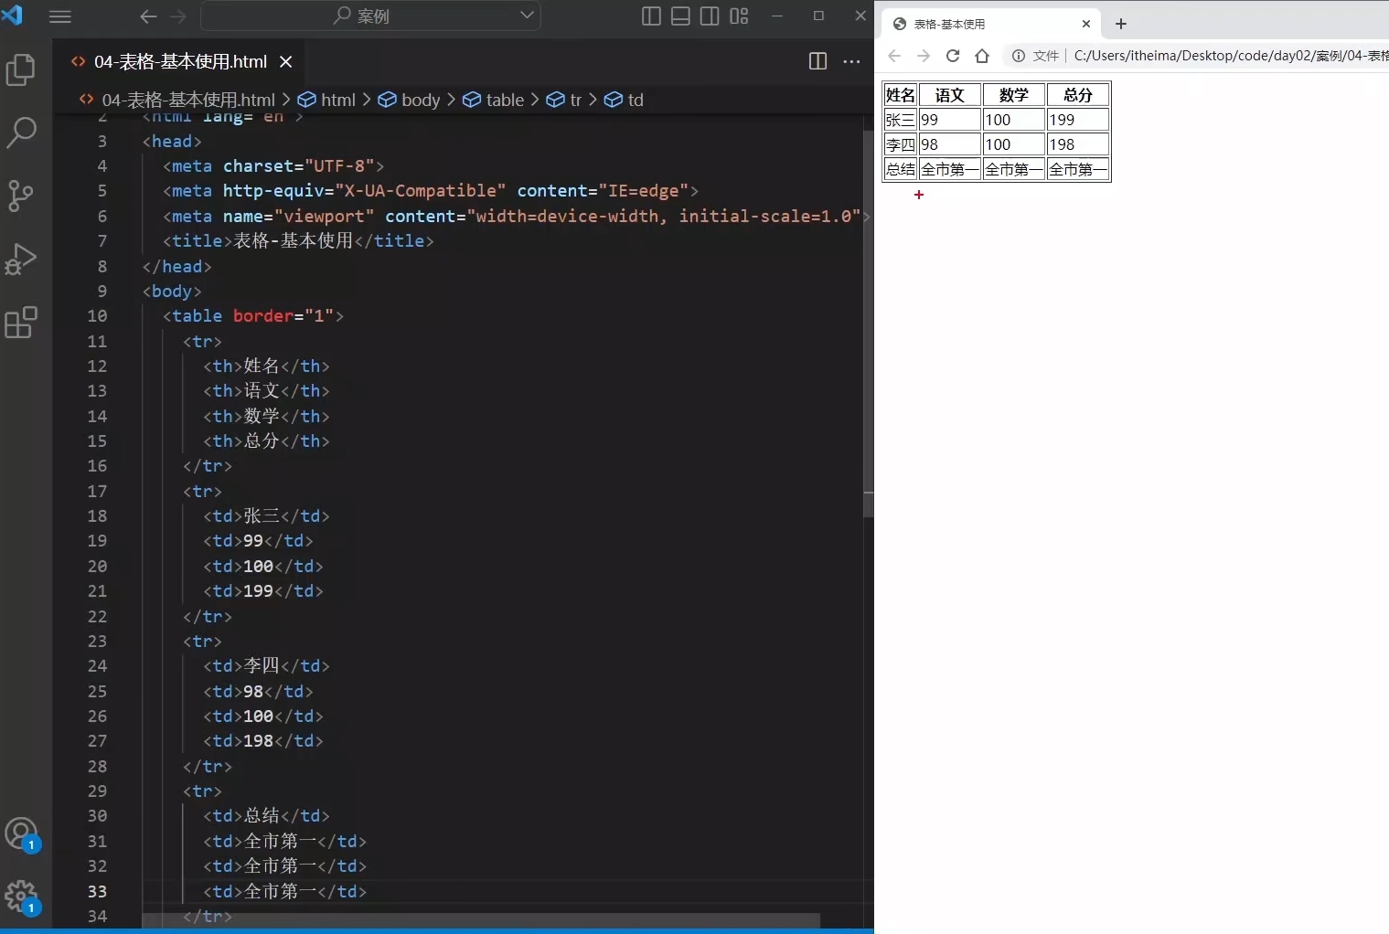This screenshot has width=1389, height=934.
Task: Click the tr breadcrumb item
Action: (575, 100)
